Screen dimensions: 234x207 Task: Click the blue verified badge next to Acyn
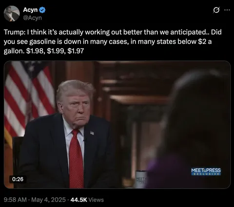[42, 10]
